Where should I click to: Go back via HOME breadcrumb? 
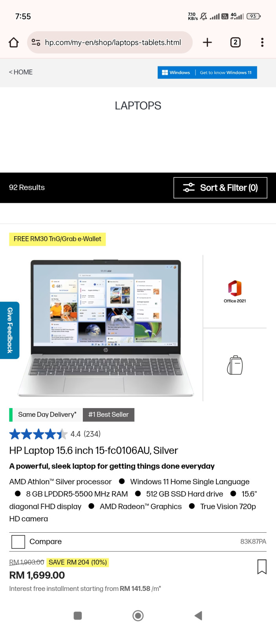(x=21, y=72)
